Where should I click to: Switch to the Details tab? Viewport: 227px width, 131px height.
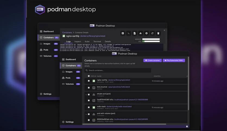point(108,41)
